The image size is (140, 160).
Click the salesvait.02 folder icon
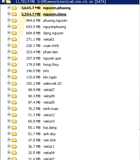point(14,83)
